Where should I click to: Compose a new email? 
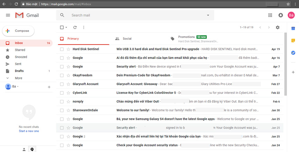18,31
